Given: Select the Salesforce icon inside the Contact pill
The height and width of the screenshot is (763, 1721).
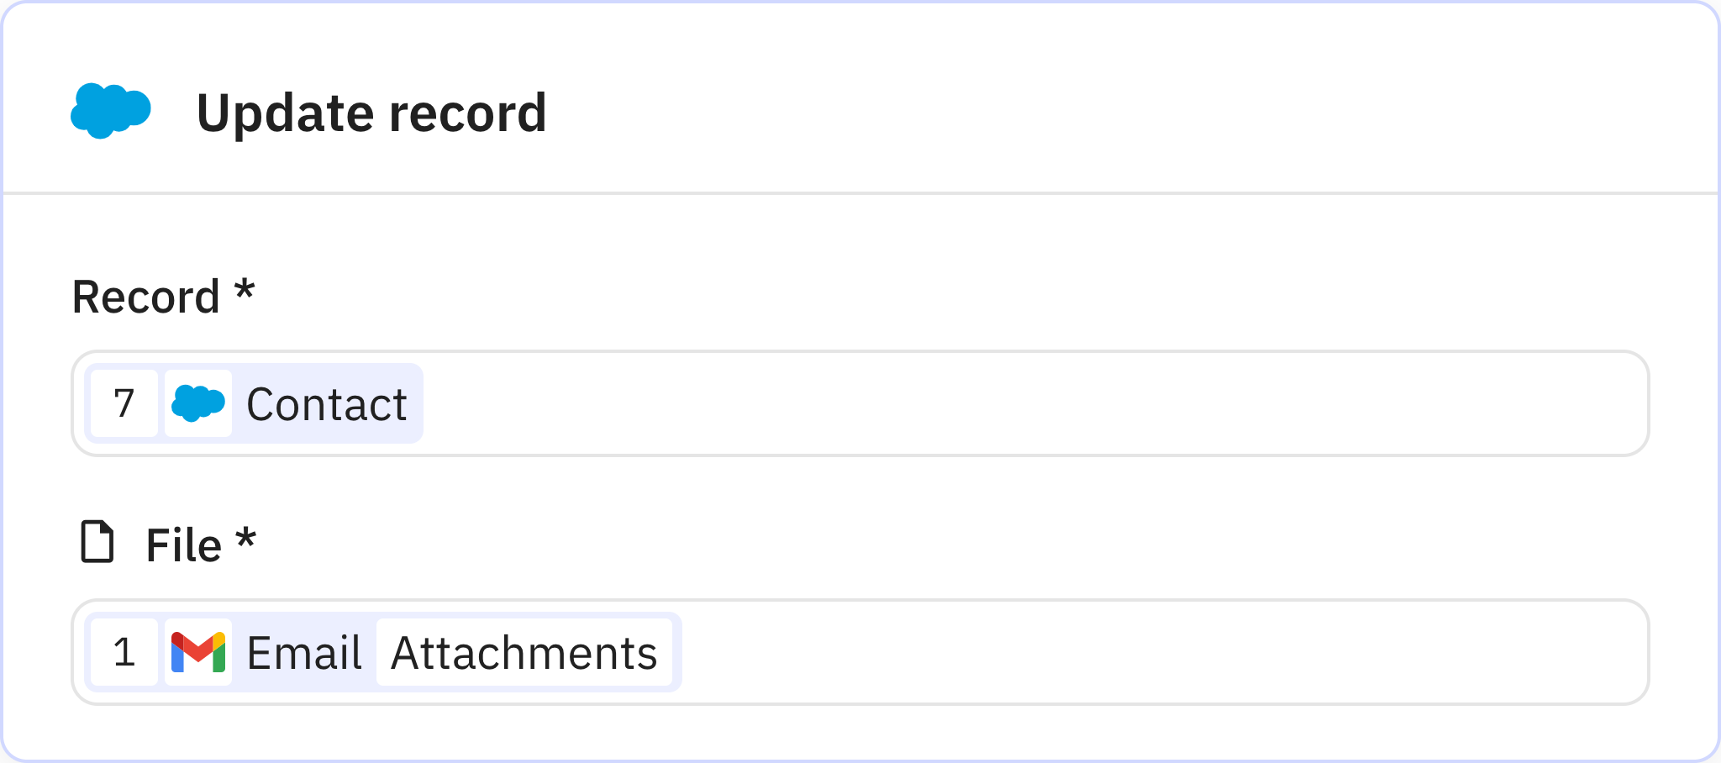Looking at the screenshot, I should 198,403.
